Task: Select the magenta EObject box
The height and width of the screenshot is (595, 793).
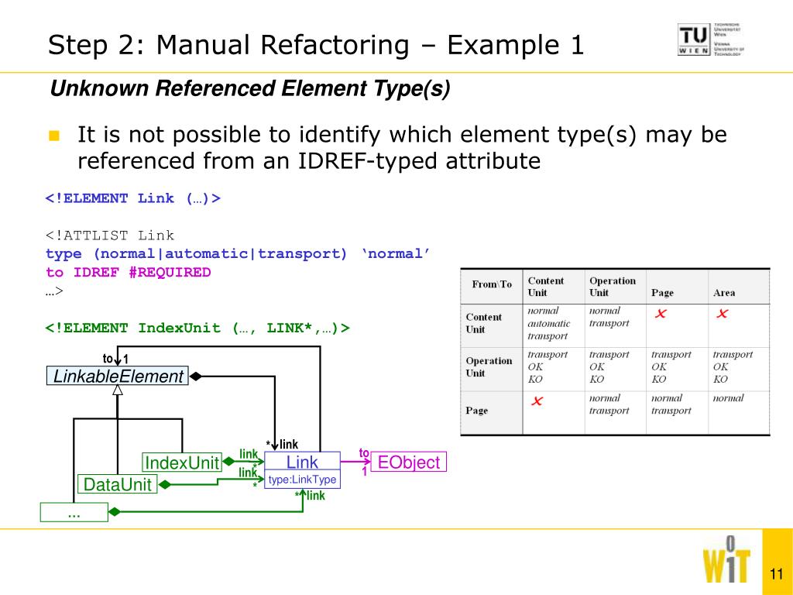Action: (408, 463)
